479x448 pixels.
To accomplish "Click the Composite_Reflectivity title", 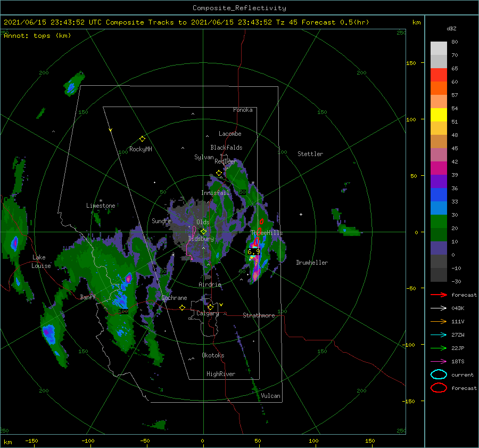I will pyautogui.click(x=240, y=8).
